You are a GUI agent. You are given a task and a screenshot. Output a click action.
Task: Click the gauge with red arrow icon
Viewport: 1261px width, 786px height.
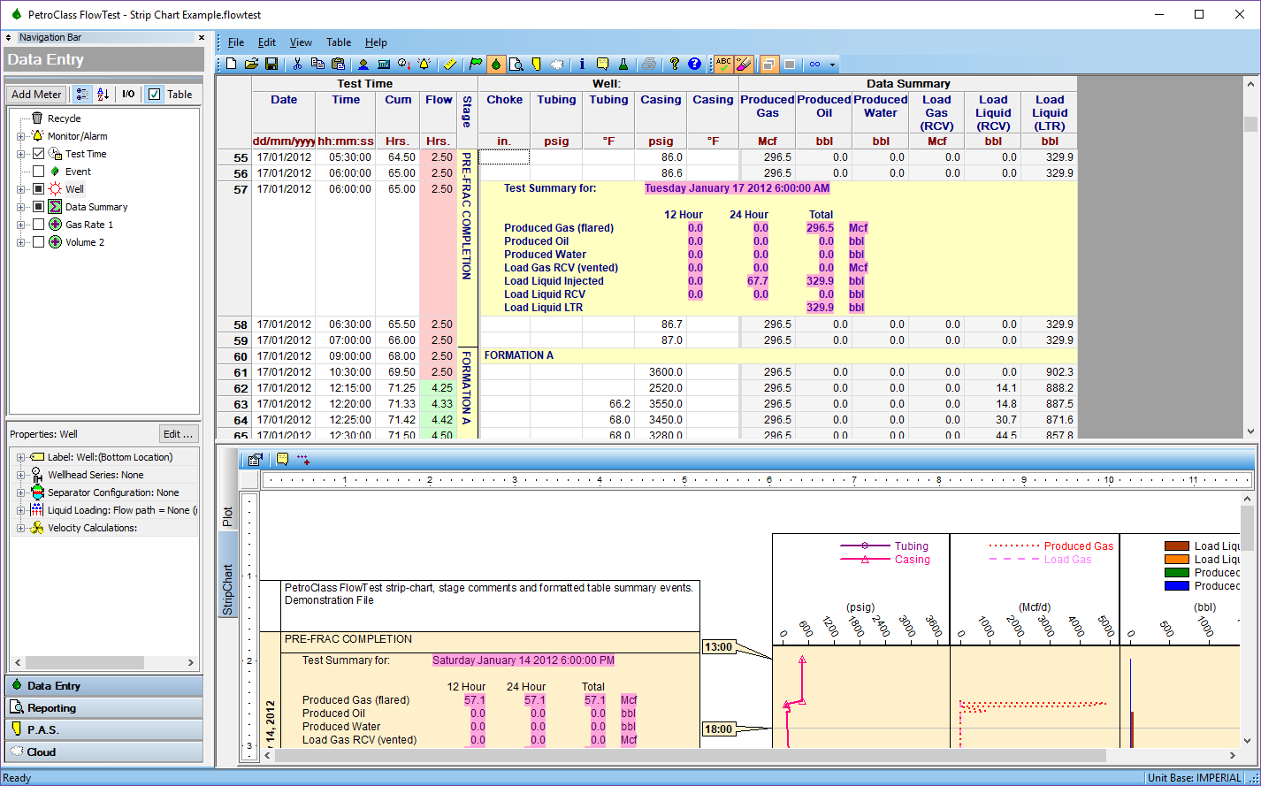click(x=404, y=64)
